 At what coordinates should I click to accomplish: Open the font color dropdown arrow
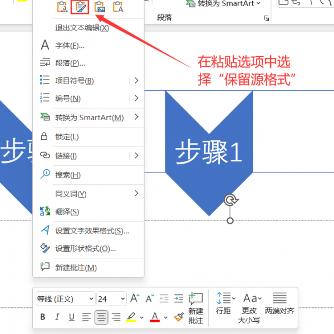click(x=166, y=317)
